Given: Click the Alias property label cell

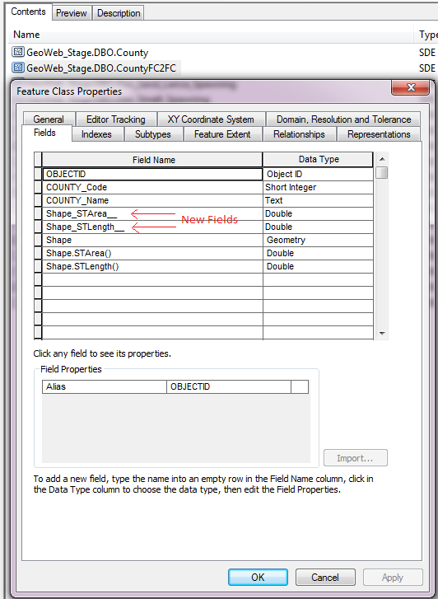Looking at the screenshot, I should (105, 386).
